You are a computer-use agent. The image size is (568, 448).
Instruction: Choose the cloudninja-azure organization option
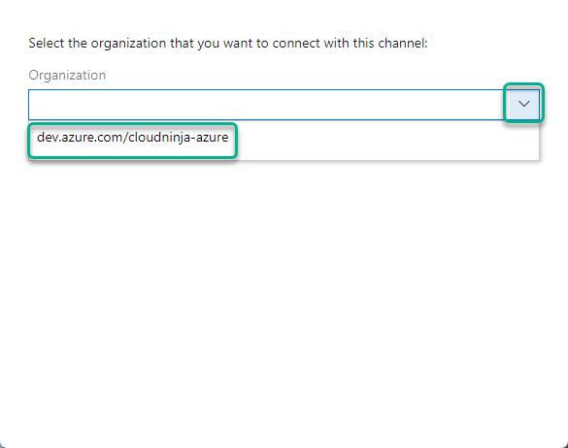click(x=133, y=138)
